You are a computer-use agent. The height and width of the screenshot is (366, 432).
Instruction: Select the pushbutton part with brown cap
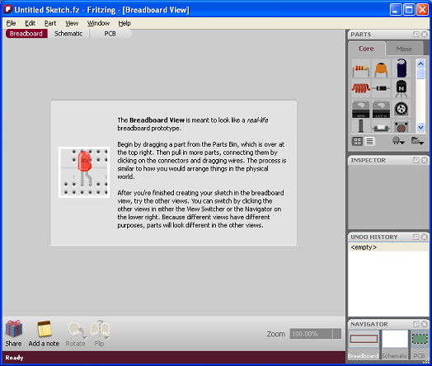point(401,126)
